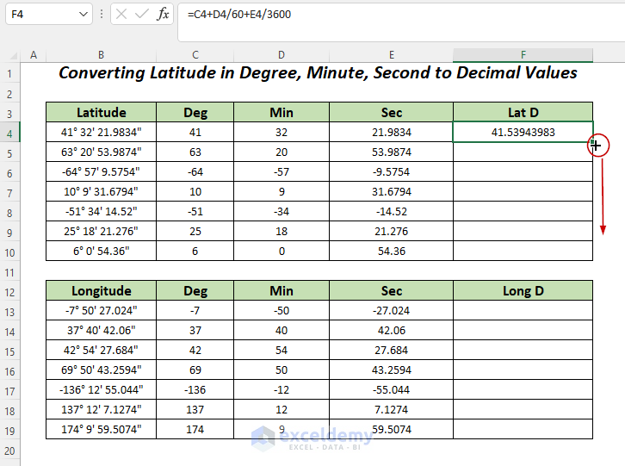
Task: Select column F header
Action: [x=523, y=55]
